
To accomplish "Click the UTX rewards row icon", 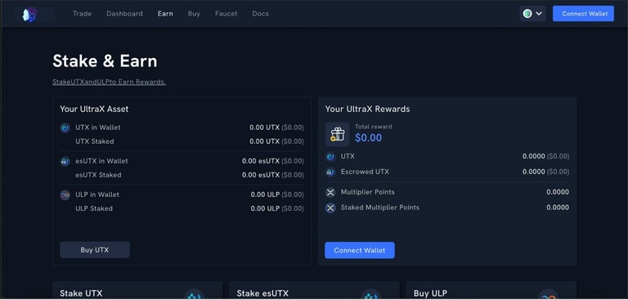I will click(x=330, y=157).
